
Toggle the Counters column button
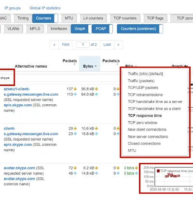(x=45, y=18)
